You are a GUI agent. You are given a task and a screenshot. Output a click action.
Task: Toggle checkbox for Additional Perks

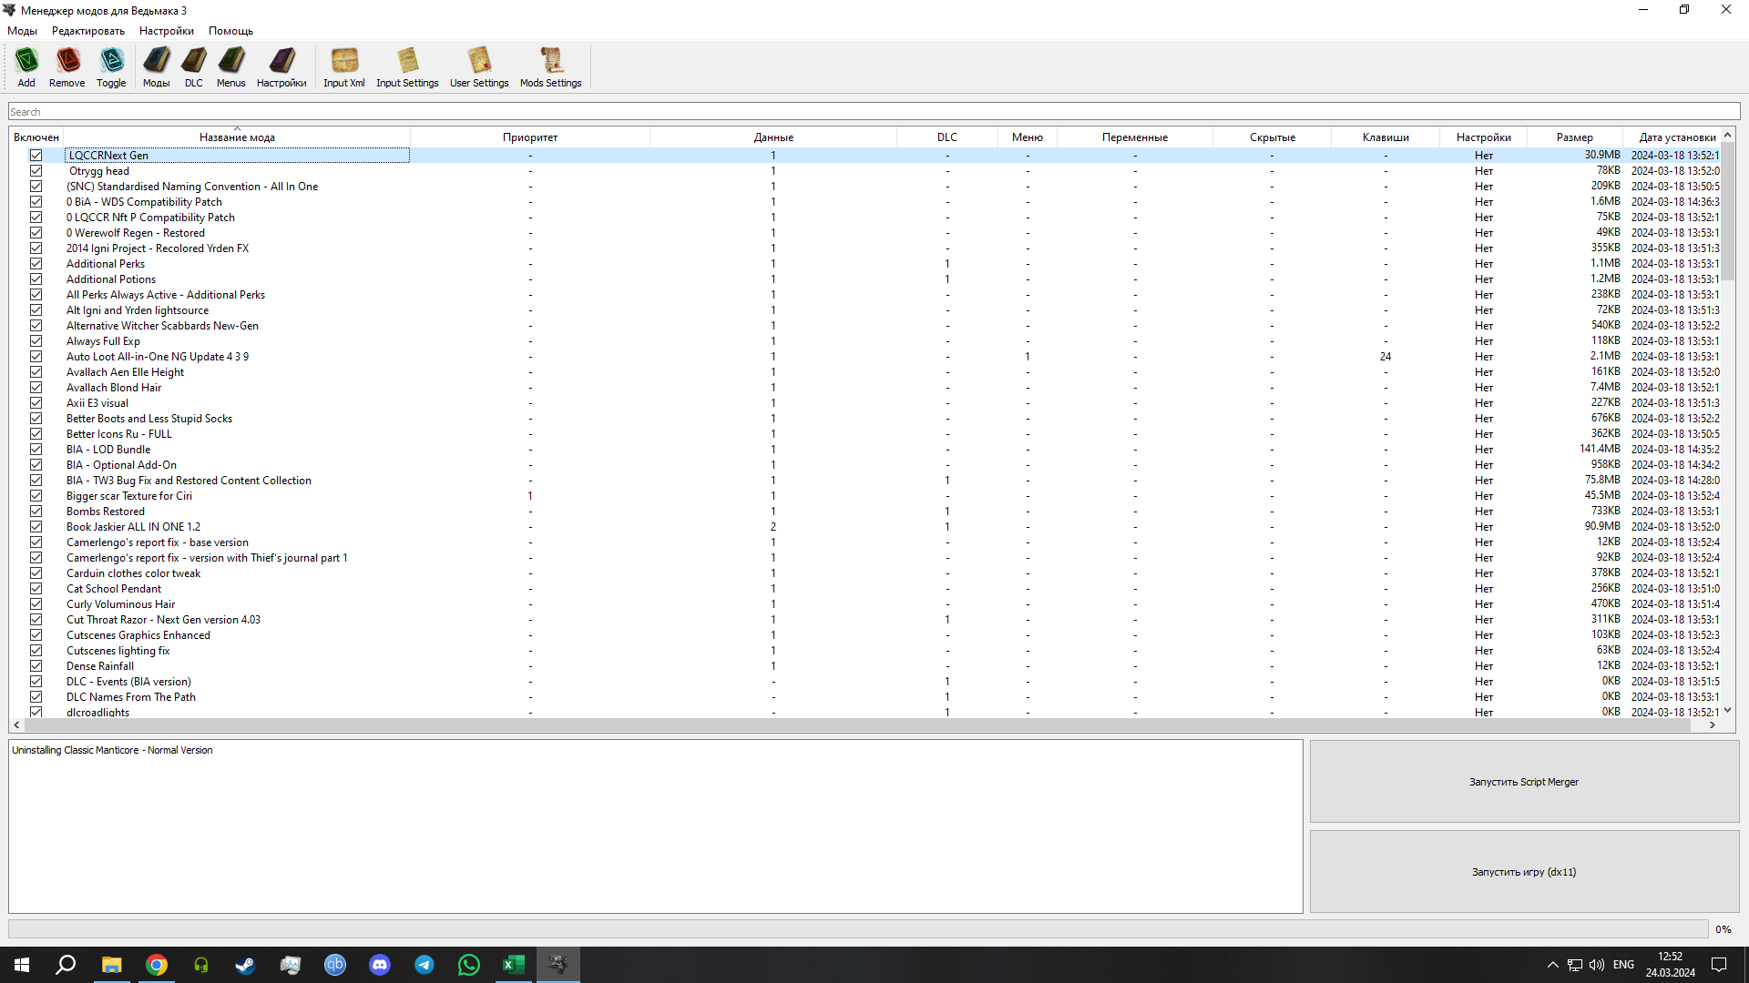[x=36, y=264]
